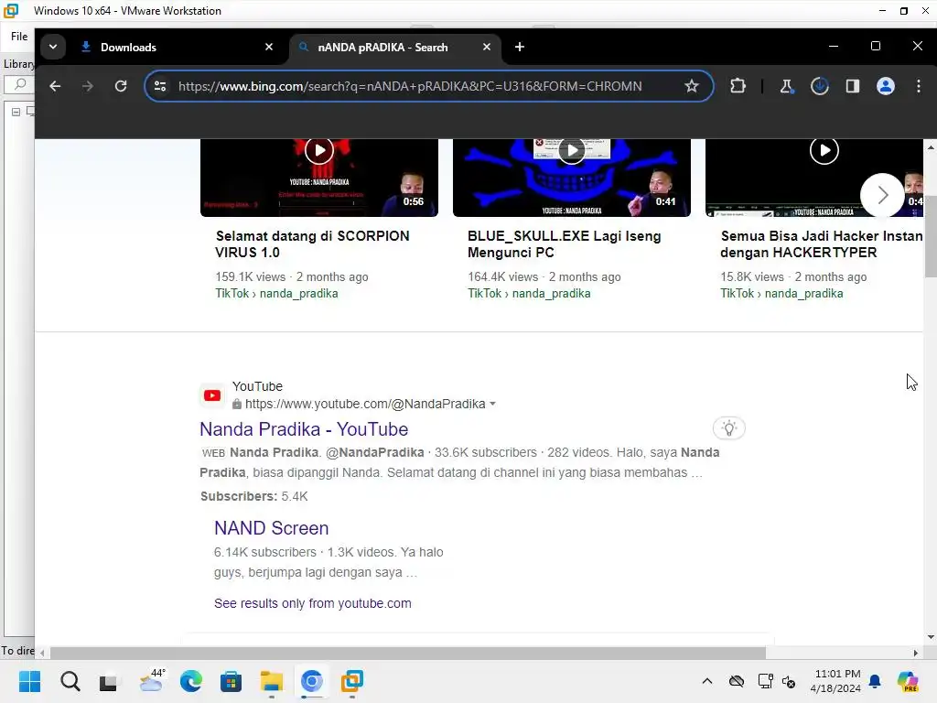Open the Chrome profile avatar
This screenshot has height=703, width=937.
[886, 86]
